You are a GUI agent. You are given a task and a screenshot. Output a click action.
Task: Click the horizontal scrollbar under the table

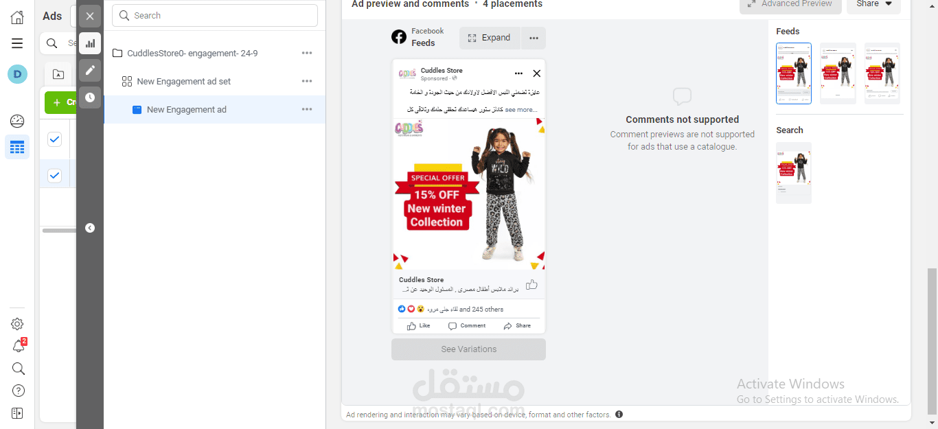click(x=59, y=231)
